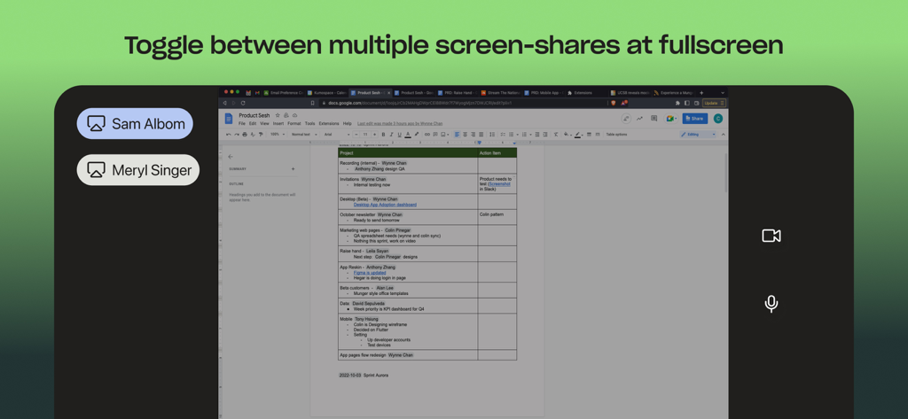Open the bulleted list dropdown arrow

pos(518,135)
